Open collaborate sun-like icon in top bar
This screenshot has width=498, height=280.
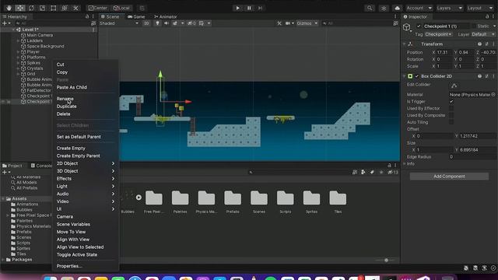tap(384, 8)
